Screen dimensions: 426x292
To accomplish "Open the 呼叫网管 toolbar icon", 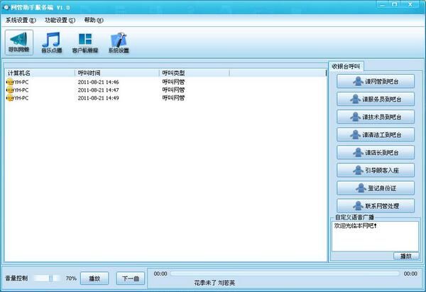I will [19, 42].
